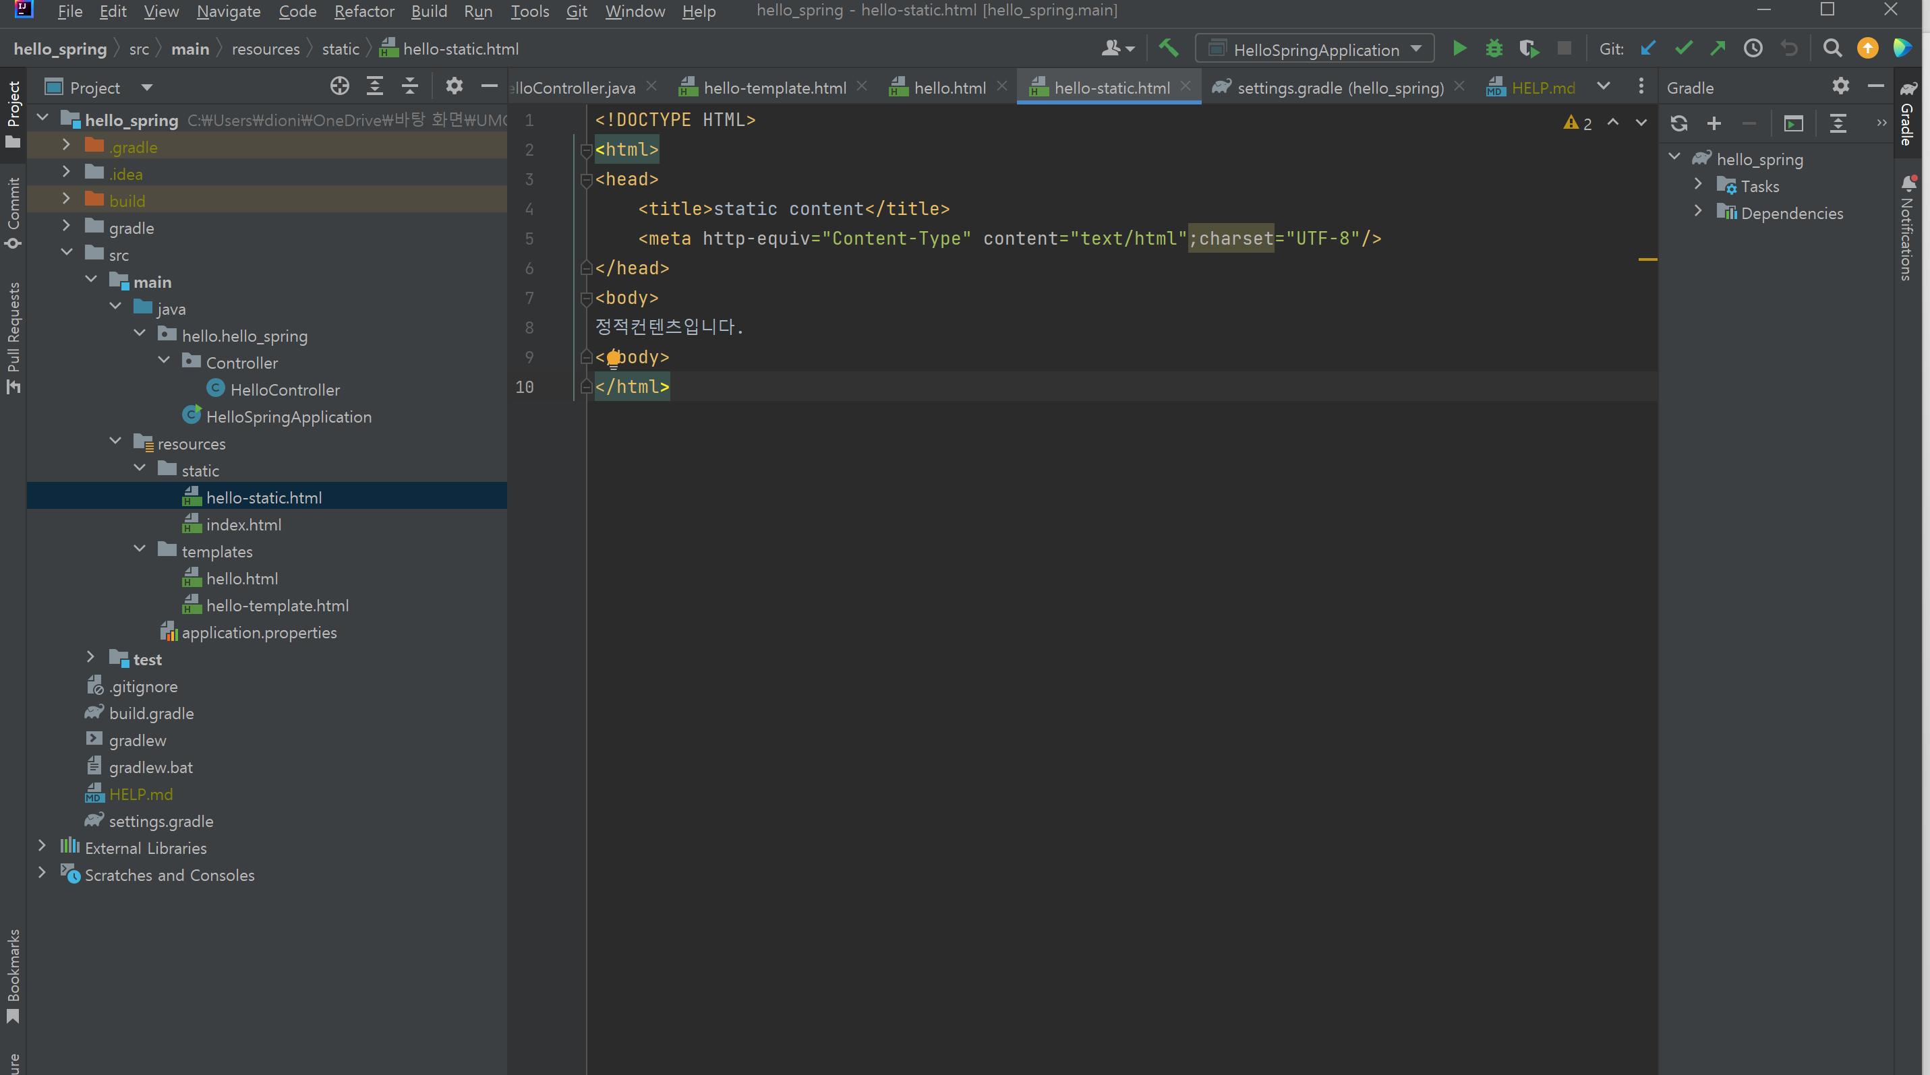Viewport: 1930px width, 1075px height.
Task: Commit changes with green checkmark icon
Action: click(x=1683, y=49)
